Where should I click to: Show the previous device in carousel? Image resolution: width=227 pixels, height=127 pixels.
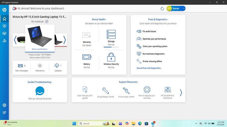pyautogui.click(x=15, y=40)
